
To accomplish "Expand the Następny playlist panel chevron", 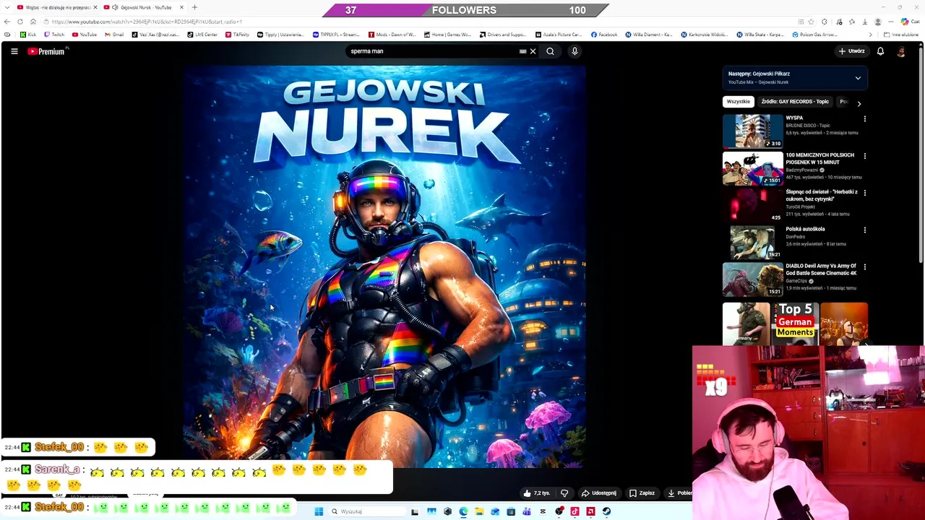I will tap(858, 78).
